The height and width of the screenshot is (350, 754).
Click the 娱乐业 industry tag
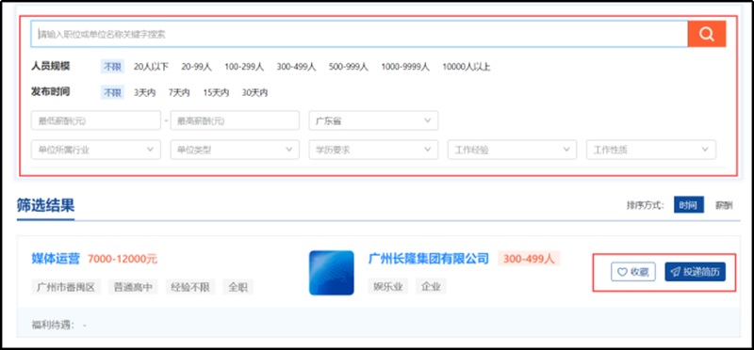tap(388, 287)
